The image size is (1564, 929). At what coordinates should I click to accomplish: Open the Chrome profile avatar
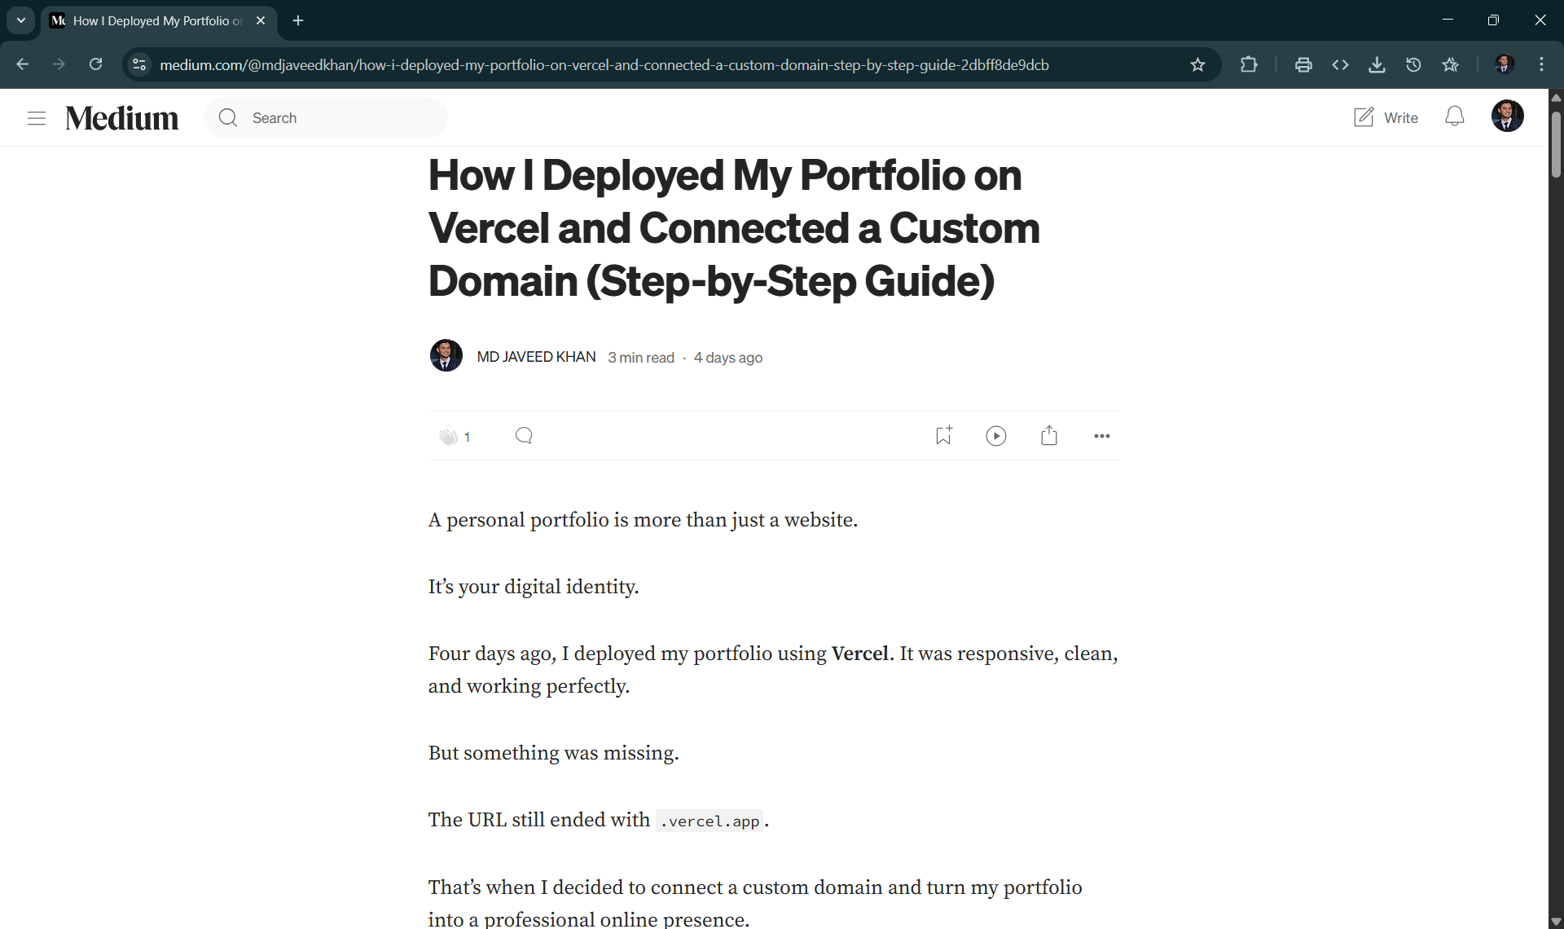tap(1505, 64)
